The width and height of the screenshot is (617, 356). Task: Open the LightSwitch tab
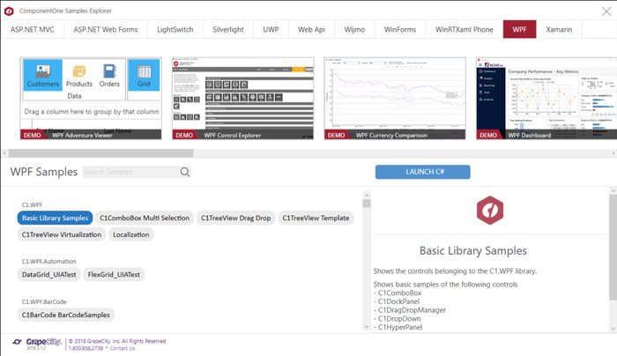point(175,29)
